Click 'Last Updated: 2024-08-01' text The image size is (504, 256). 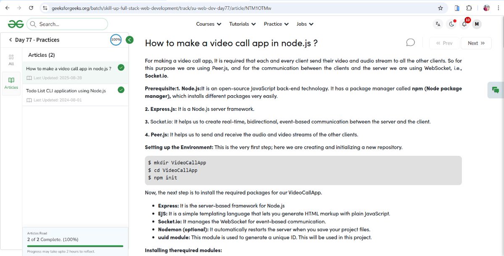58,100
